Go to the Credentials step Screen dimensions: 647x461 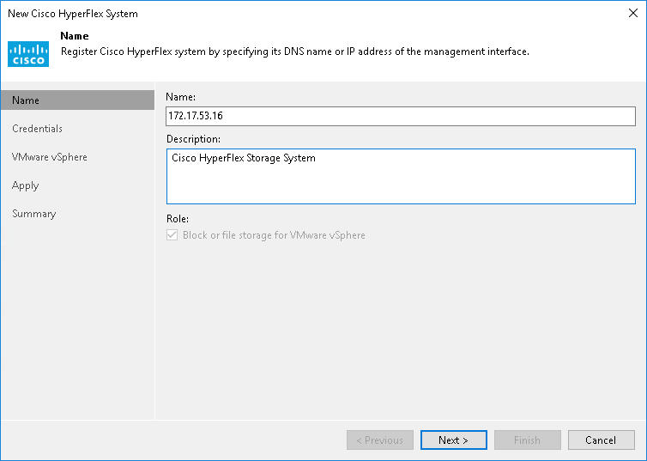[37, 129]
